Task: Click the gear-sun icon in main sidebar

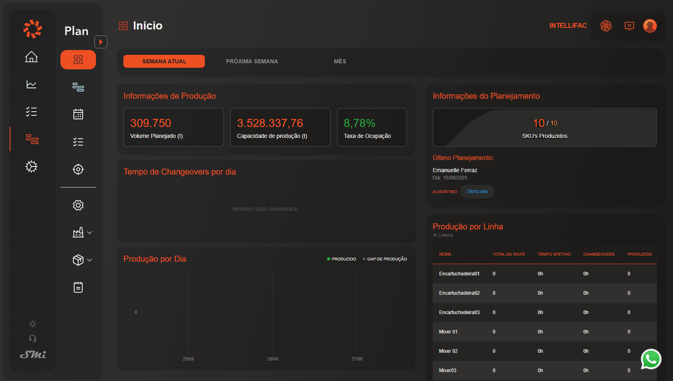Action: tap(31, 167)
